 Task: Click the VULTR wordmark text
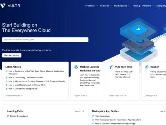coord(14,6)
